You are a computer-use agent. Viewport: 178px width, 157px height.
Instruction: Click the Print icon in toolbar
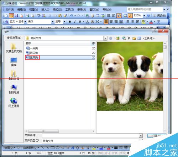[x=27, y=16]
